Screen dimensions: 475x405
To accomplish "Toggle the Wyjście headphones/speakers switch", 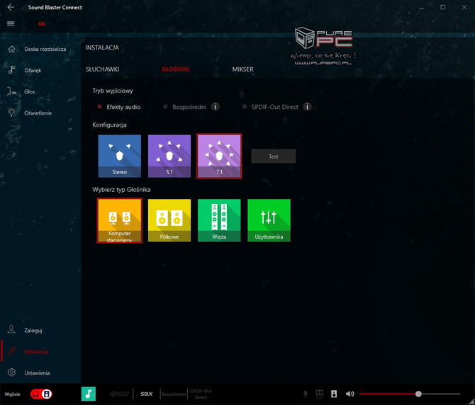I will pos(41,394).
